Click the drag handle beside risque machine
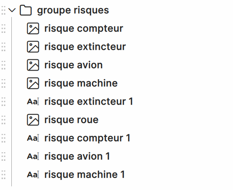This screenshot has height=190, width=233. pos(4,83)
